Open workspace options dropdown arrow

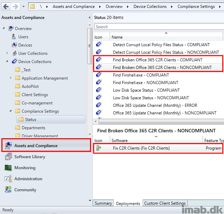point(90,200)
